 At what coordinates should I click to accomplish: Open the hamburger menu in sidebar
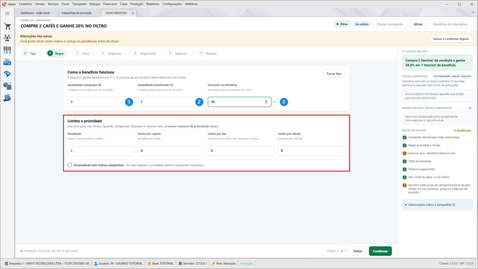(7, 13)
